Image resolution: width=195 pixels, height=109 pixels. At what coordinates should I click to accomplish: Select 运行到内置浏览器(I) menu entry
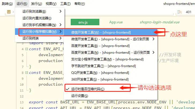[40, 18]
